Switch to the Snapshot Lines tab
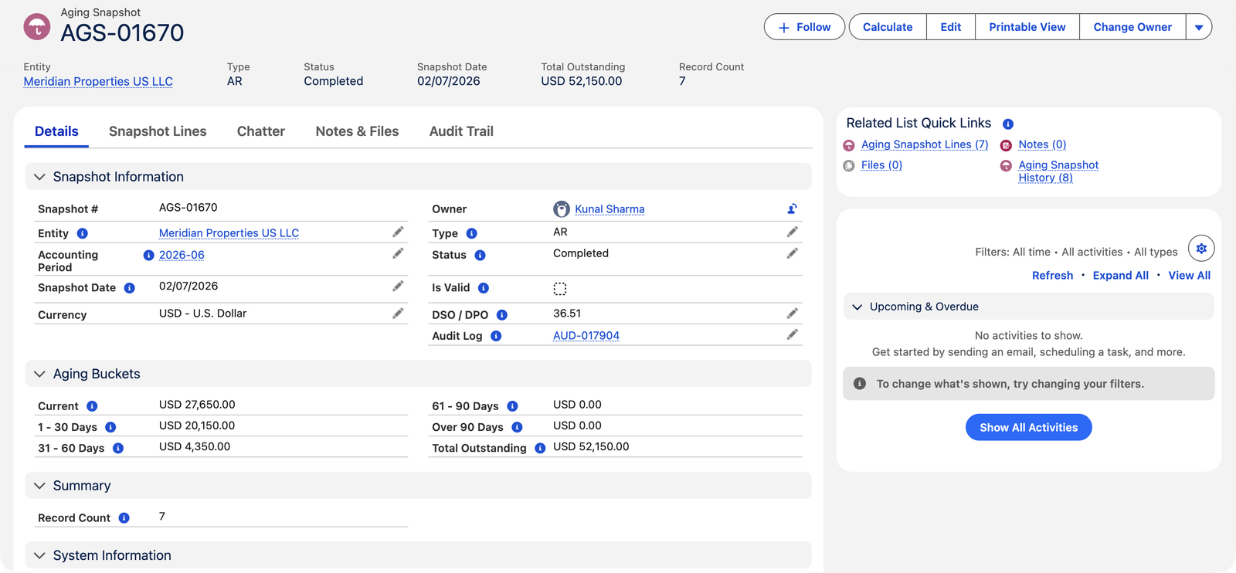The width and height of the screenshot is (1236, 573). (x=158, y=131)
